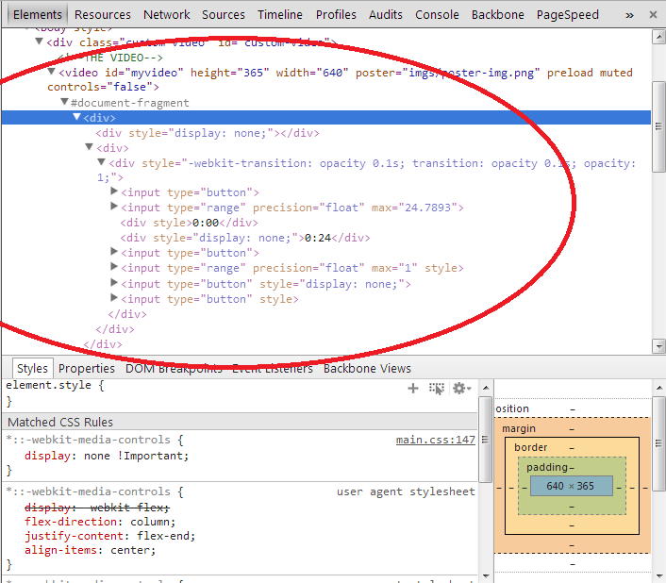Image resolution: width=666 pixels, height=583 pixels.
Task: Select the empty display none div line
Action: click(x=208, y=133)
